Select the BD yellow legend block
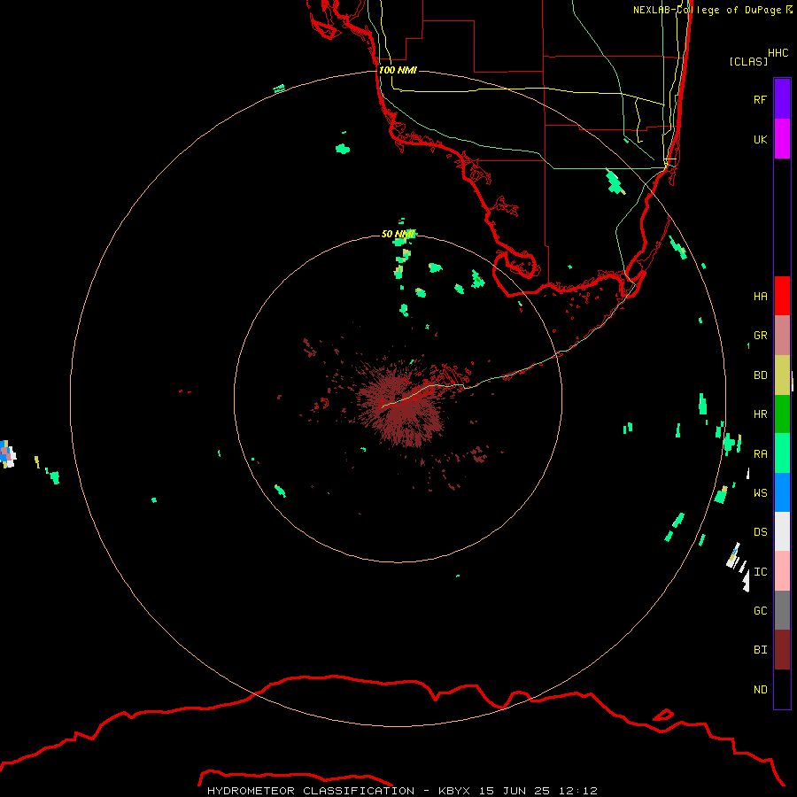The image size is (797, 797). click(782, 375)
